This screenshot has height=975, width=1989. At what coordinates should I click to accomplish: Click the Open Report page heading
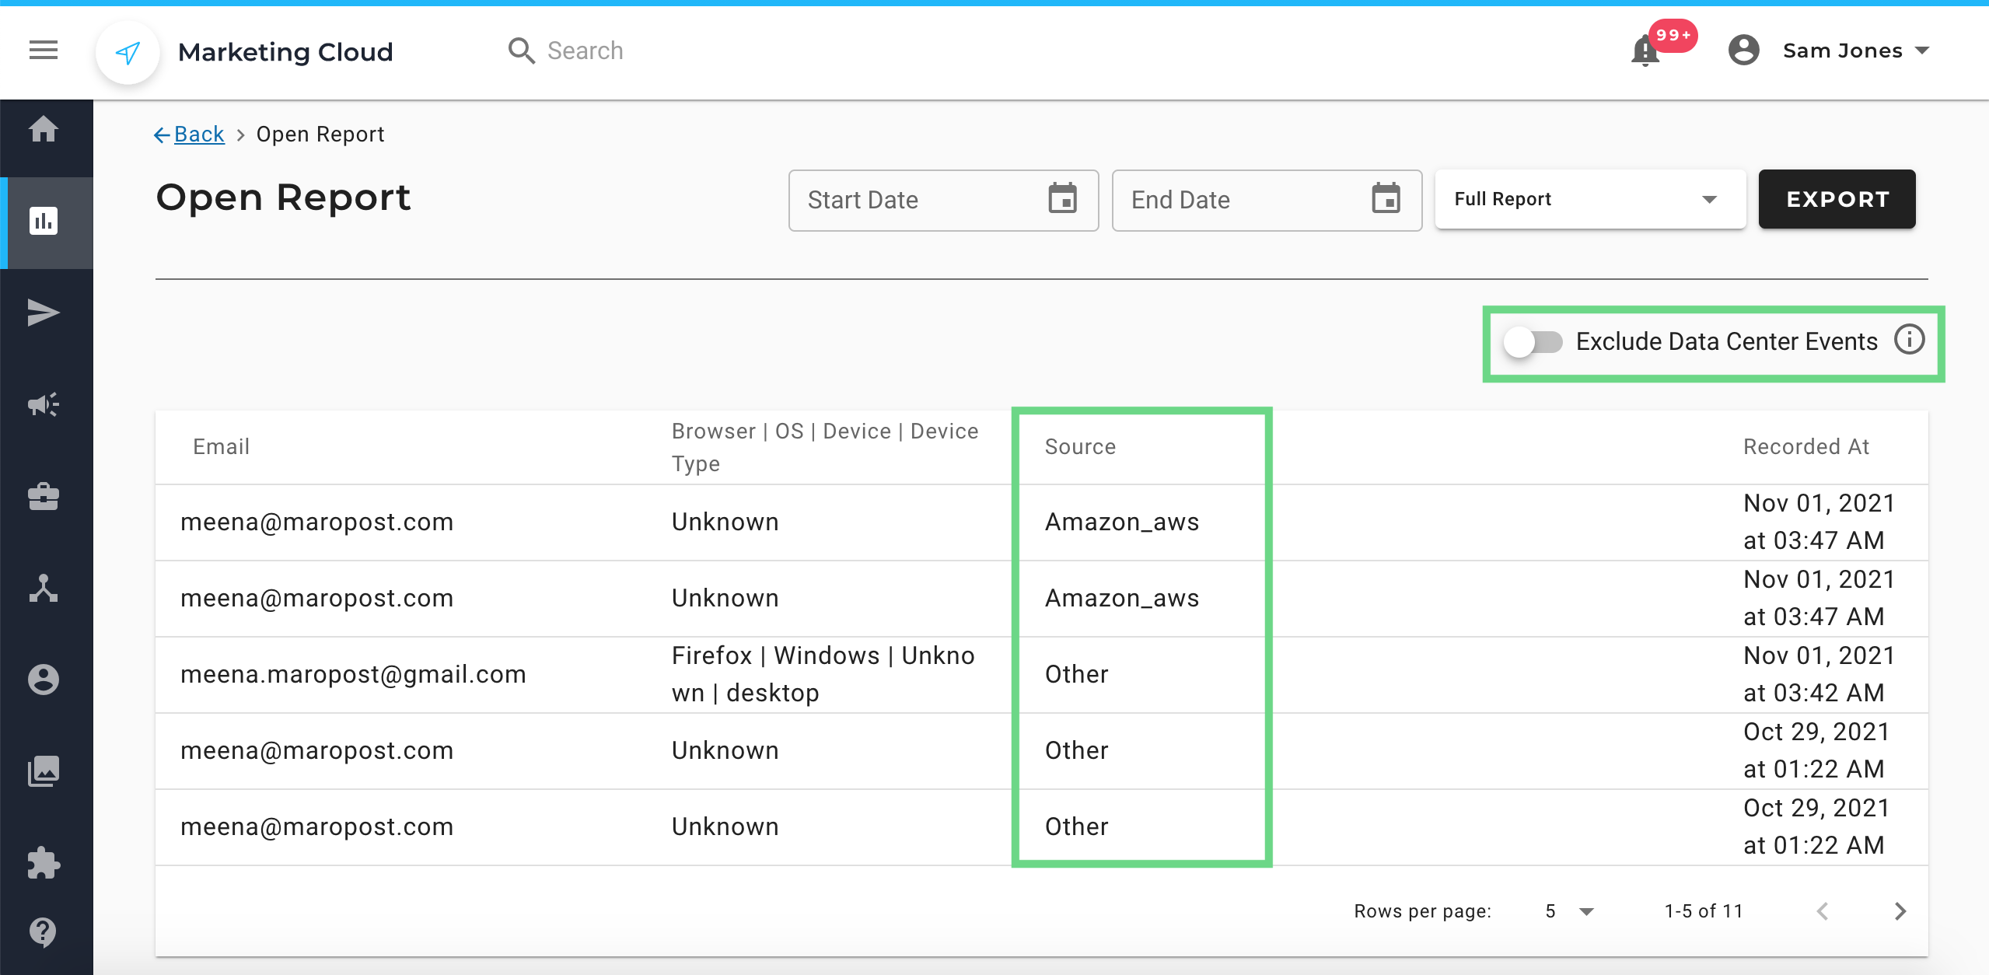click(x=283, y=197)
